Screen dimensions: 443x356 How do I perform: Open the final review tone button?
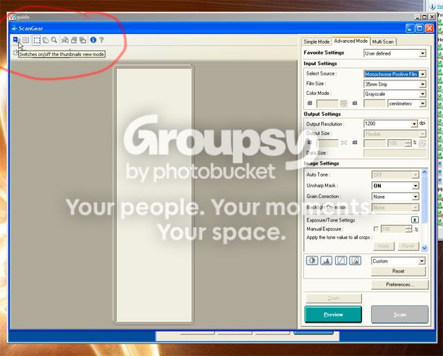click(355, 260)
